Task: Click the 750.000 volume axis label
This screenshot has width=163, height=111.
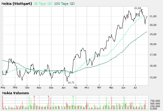Action: [155, 101]
